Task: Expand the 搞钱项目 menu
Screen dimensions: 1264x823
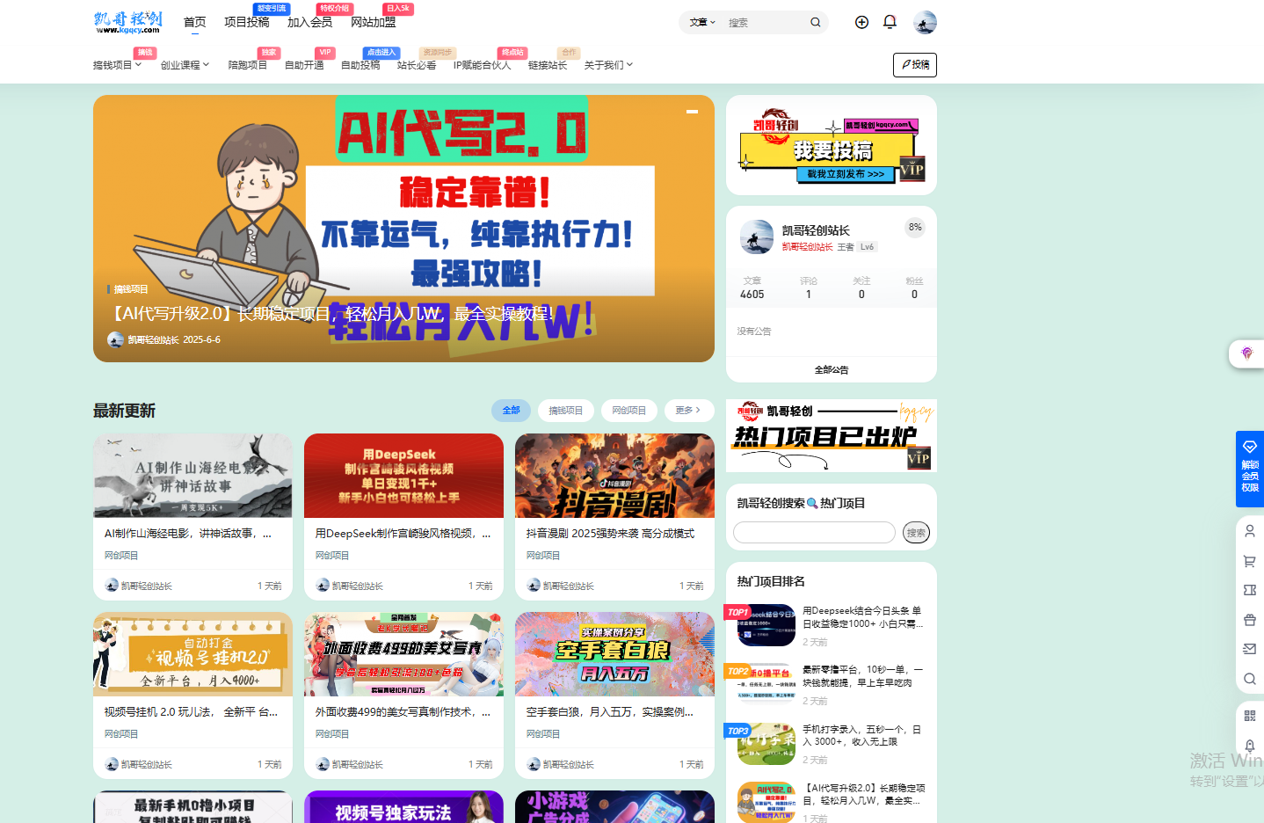Action: tap(117, 65)
